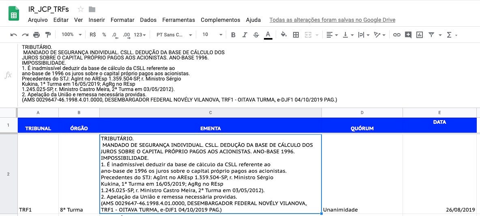Screen dimensions: 480x216
Task: Click the QUÓRUM header cell
Action: pyautogui.click(x=362, y=125)
